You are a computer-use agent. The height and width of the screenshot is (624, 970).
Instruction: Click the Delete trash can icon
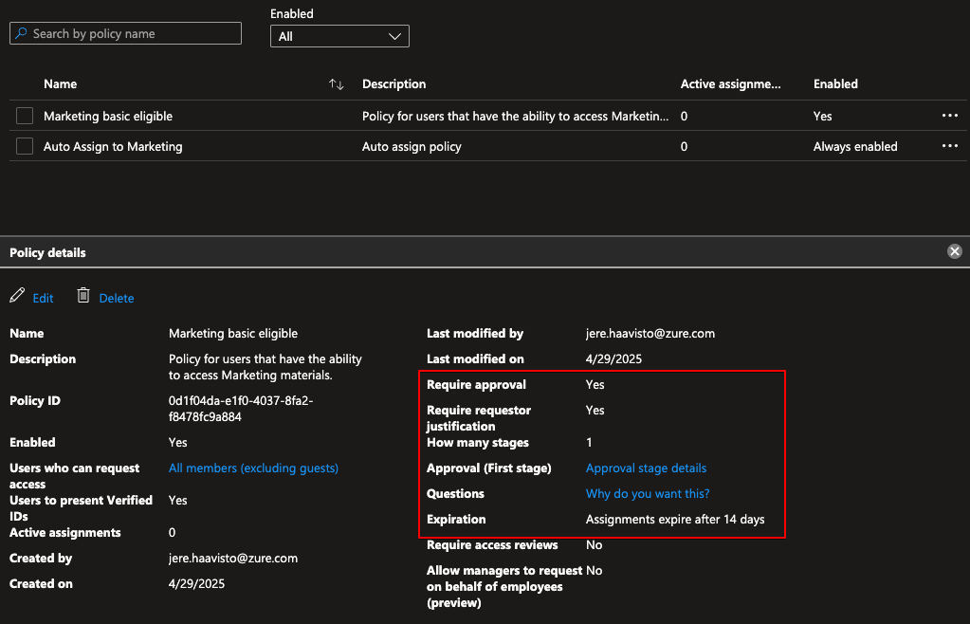coord(83,296)
